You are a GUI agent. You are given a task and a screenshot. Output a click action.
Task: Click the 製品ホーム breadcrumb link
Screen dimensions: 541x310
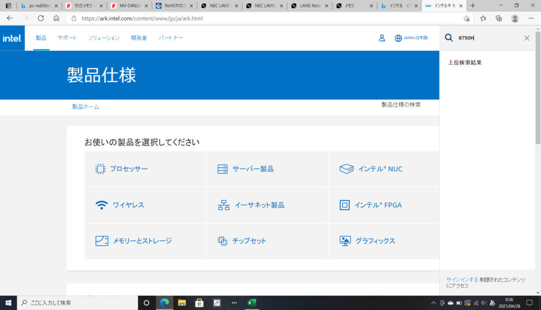point(86,107)
